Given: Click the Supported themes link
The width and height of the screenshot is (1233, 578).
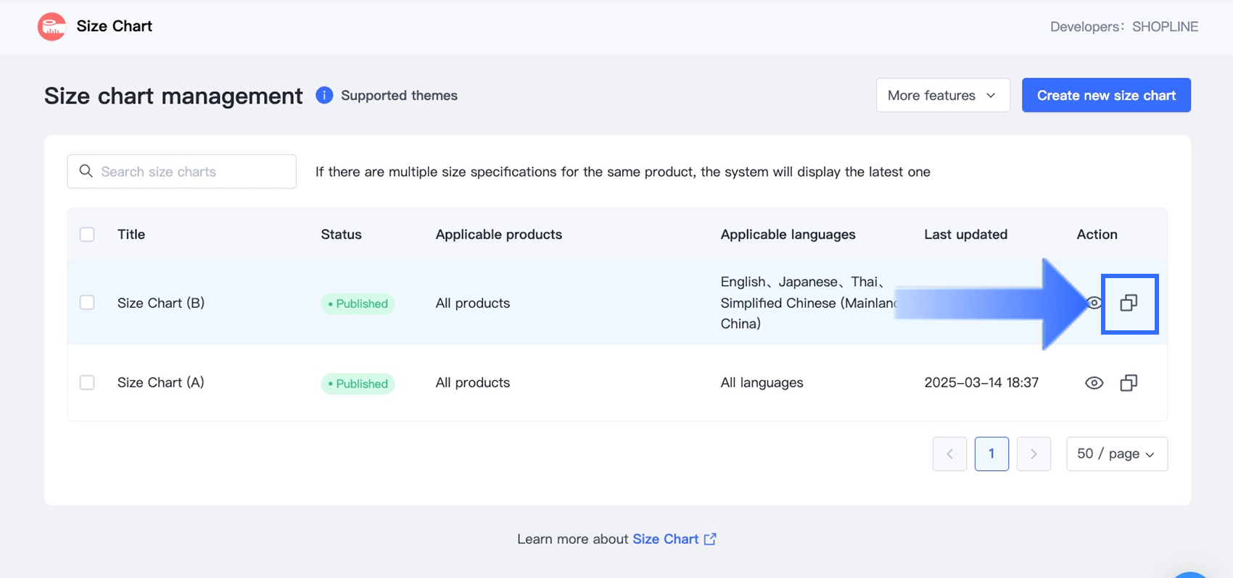Looking at the screenshot, I should click(399, 96).
